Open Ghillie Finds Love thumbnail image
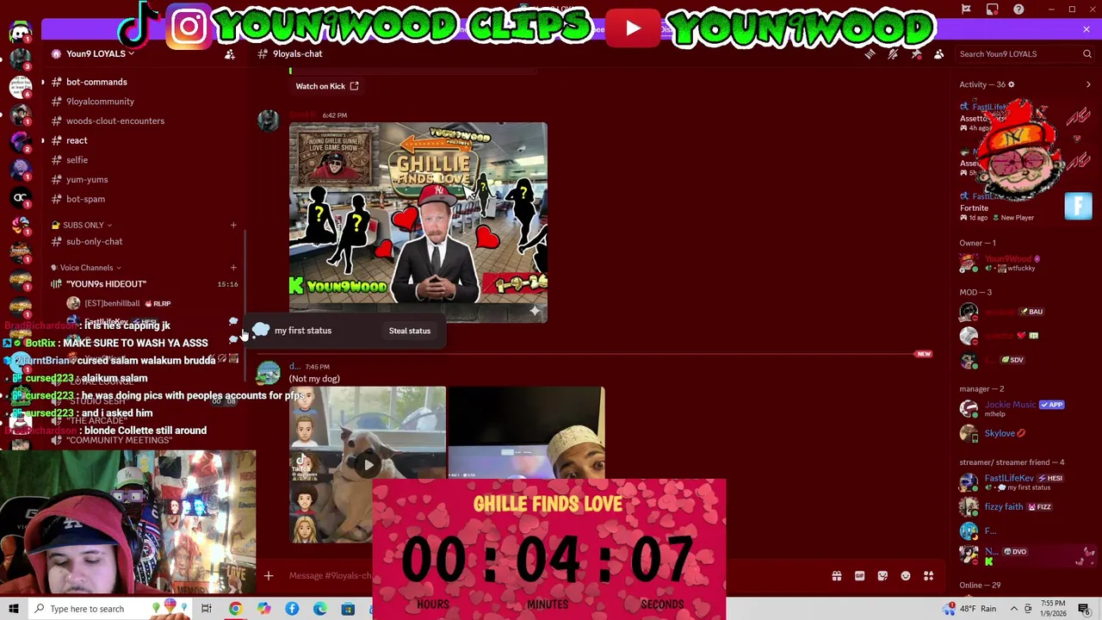 (x=418, y=222)
